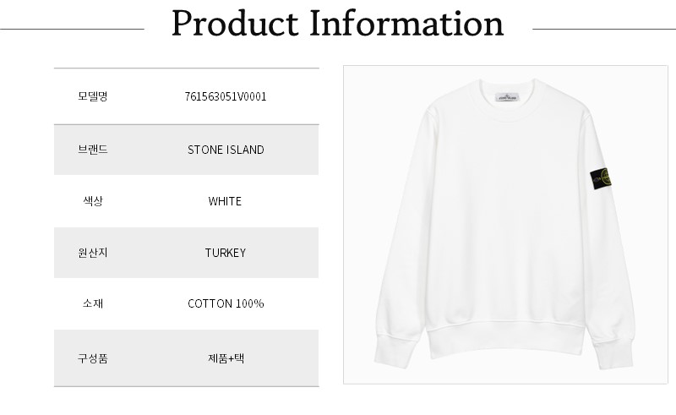Viewport: 676px width, 415px height.
Task: Click the 제품+택 components value
Action: (225, 358)
